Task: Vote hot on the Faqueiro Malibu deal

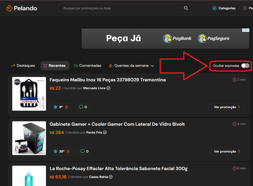Action: pyautogui.click(x=67, y=107)
